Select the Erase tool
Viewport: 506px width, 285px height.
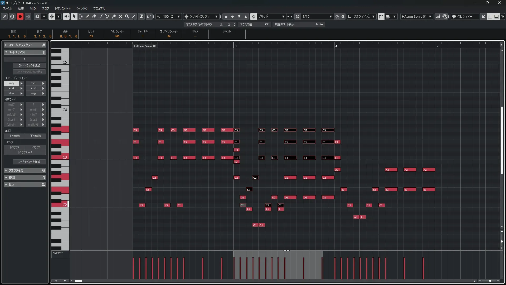94,16
